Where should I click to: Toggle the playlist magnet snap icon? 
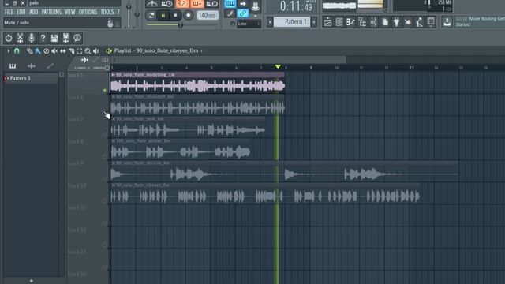tap(17, 50)
